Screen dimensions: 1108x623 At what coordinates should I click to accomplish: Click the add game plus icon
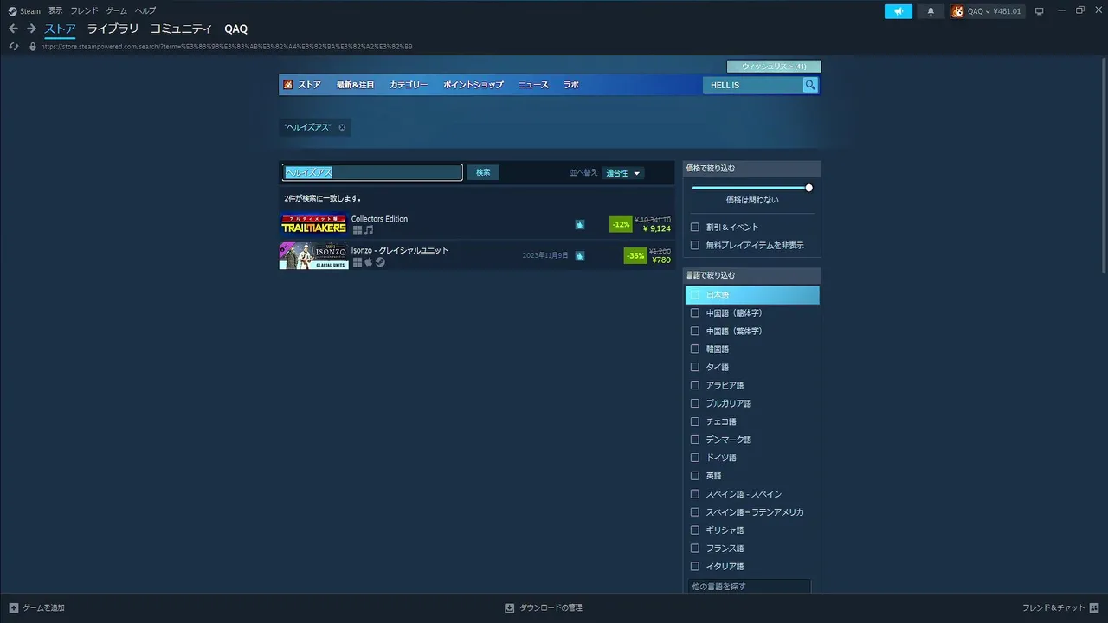pos(14,607)
